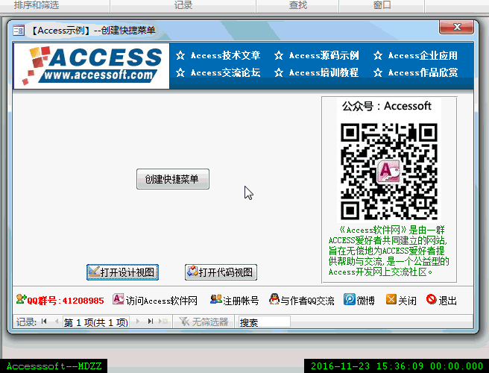Close the 创建快捷菜单 form window
This screenshot has height=373, width=489.
pos(456,27)
